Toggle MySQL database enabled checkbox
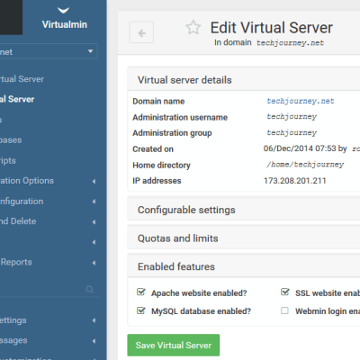The height and width of the screenshot is (360, 360). (140, 310)
